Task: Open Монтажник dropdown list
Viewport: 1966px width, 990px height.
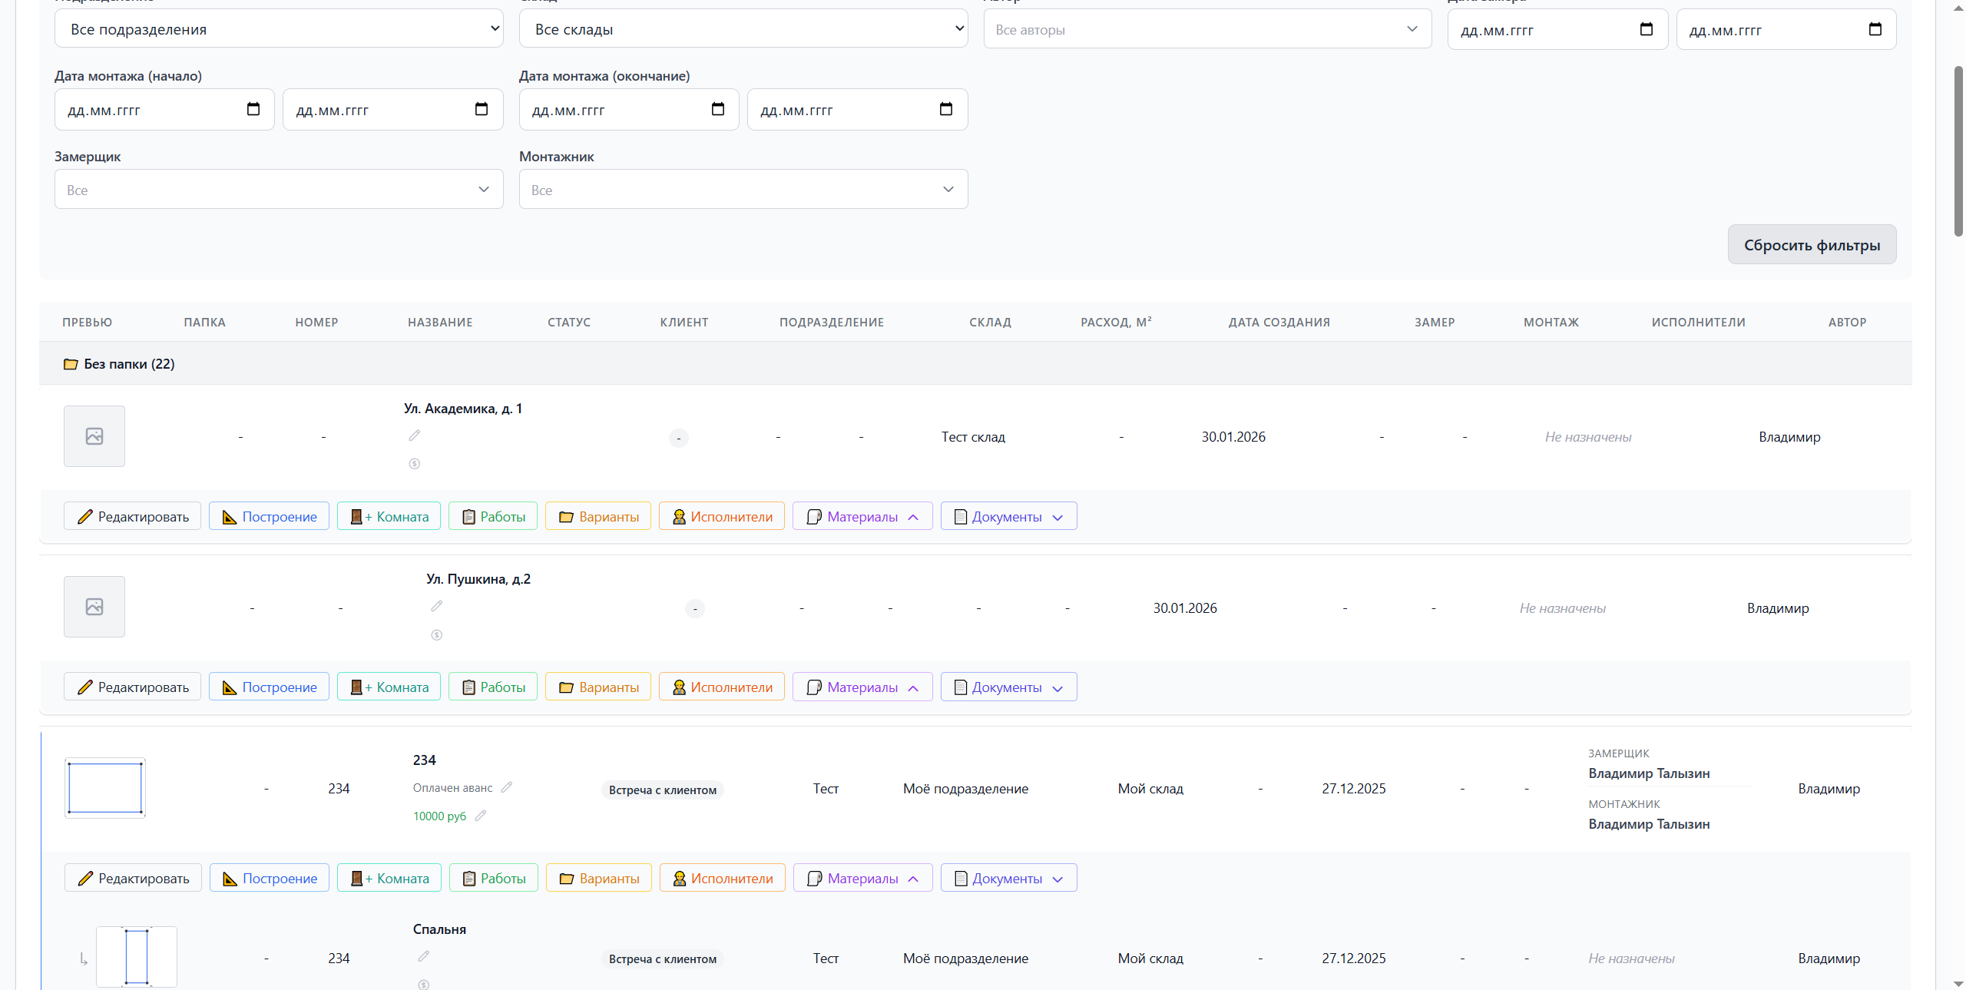Action: point(743,190)
